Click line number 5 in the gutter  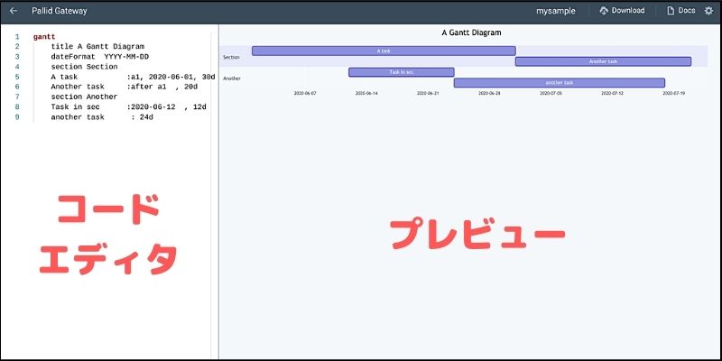point(17,77)
